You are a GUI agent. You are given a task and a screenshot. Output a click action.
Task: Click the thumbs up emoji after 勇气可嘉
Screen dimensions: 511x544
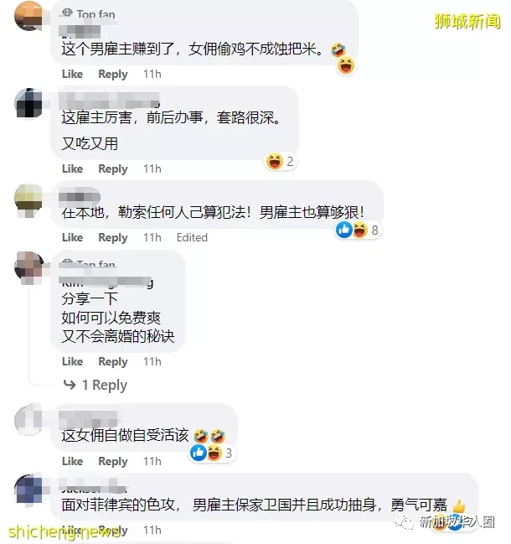point(459,506)
